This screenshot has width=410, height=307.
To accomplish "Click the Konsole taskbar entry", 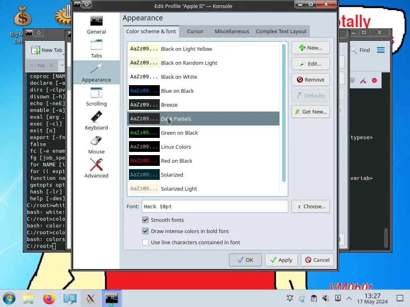I will coord(112,298).
